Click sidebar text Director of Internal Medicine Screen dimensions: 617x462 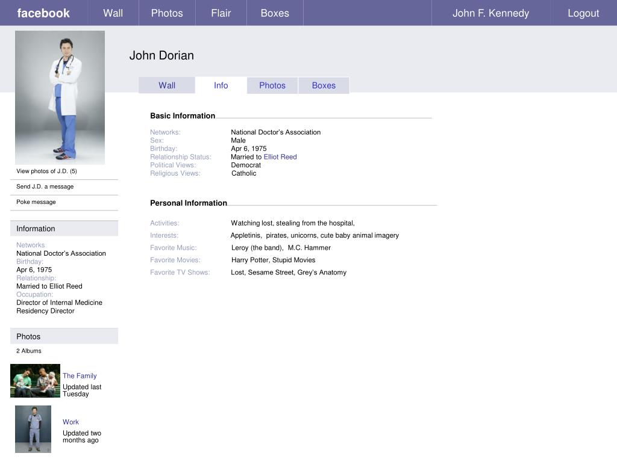pos(59,303)
